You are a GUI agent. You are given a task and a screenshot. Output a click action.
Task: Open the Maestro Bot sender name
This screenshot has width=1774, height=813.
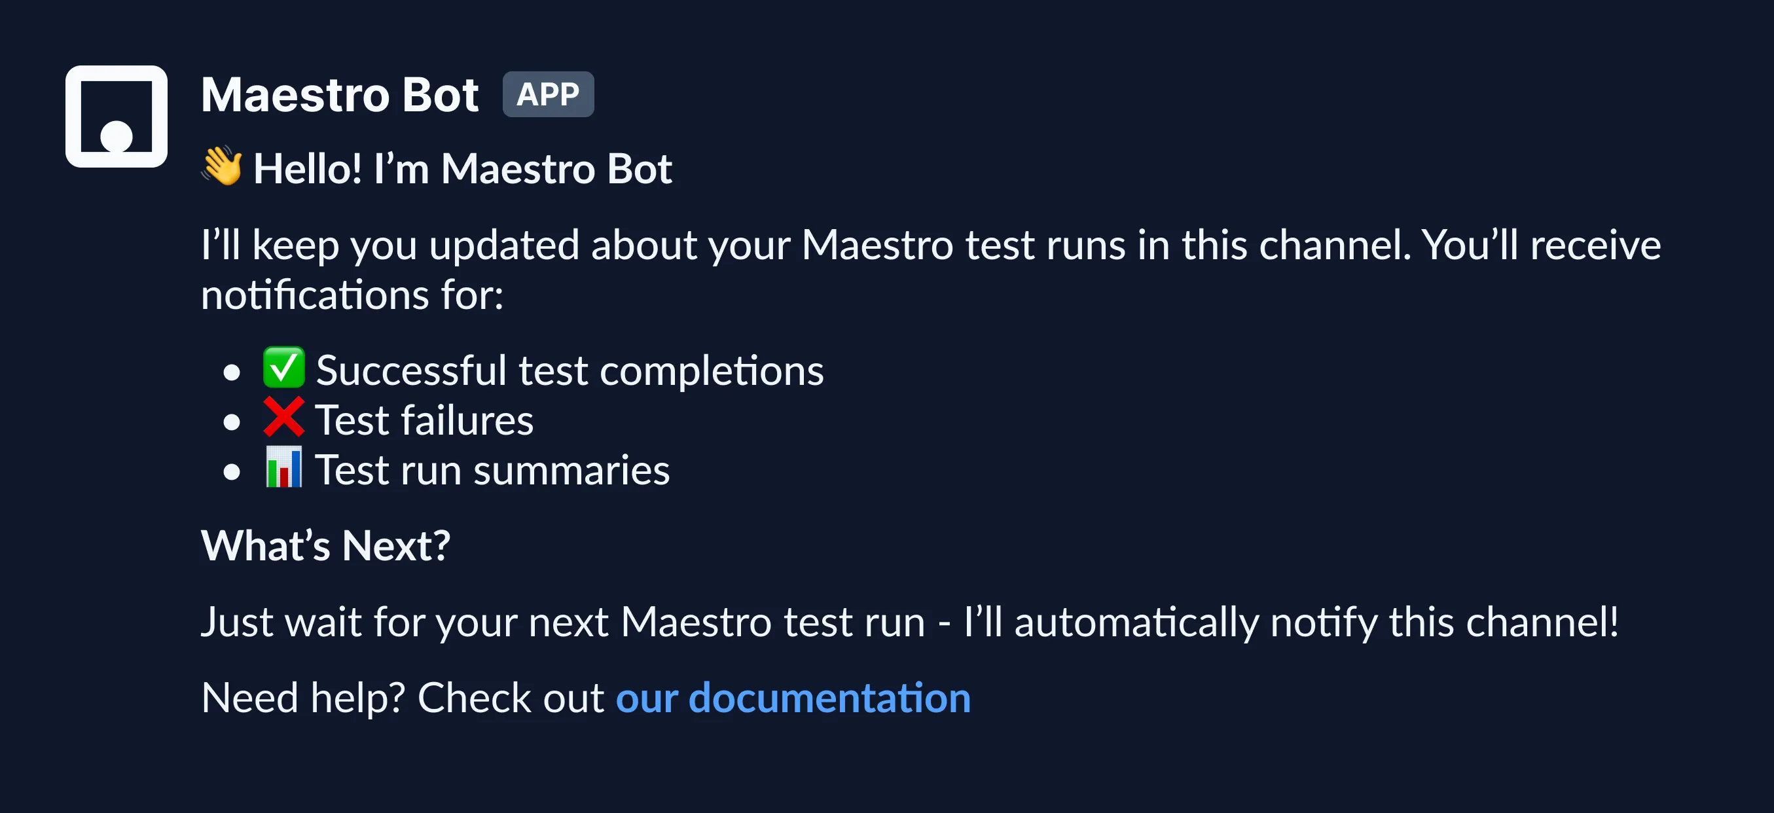pyautogui.click(x=340, y=94)
